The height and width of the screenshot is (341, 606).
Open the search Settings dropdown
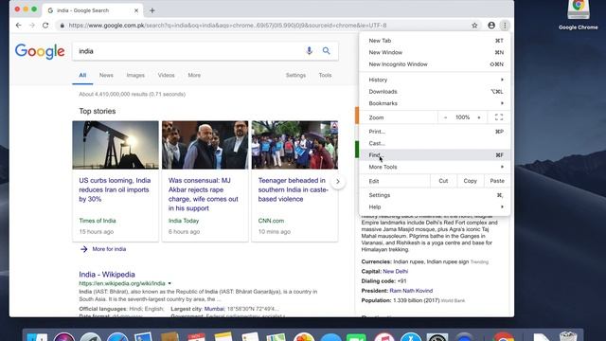295,76
